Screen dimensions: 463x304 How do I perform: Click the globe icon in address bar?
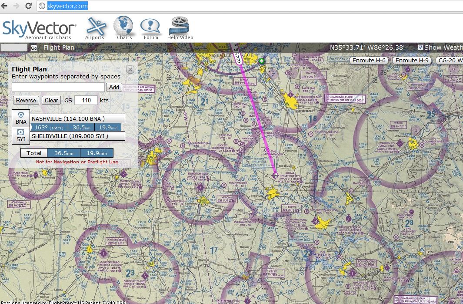point(42,6)
